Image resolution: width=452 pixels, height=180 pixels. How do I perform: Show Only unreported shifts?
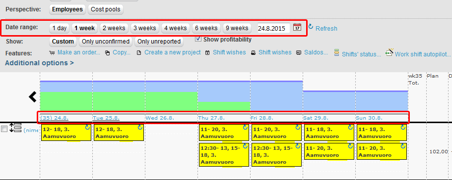click(x=159, y=42)
